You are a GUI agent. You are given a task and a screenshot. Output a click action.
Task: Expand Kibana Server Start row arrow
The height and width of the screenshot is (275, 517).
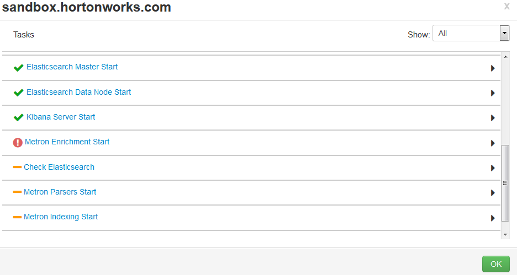(492, 118)
